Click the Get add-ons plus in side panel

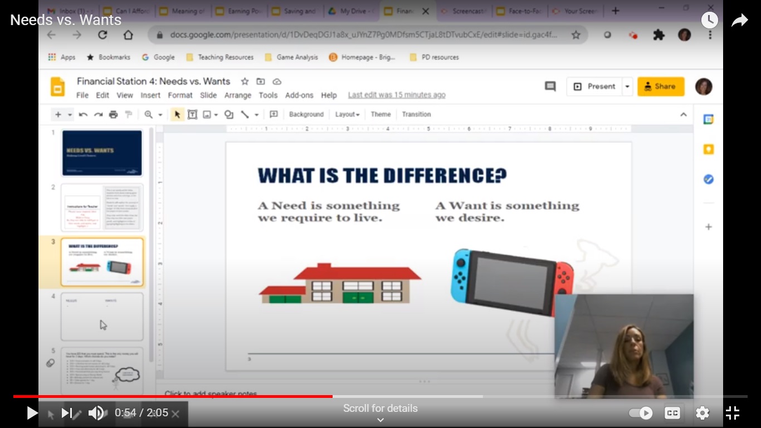(709, 227)
